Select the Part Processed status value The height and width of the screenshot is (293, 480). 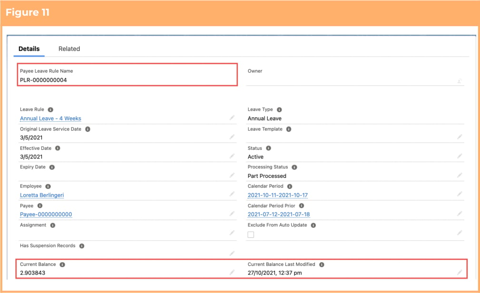tap(267, 176)
